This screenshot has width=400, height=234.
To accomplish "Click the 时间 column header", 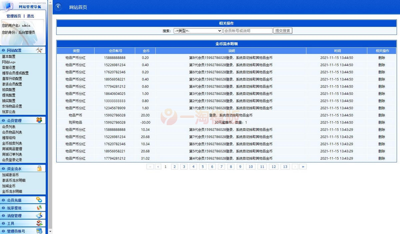I will 337,51.
